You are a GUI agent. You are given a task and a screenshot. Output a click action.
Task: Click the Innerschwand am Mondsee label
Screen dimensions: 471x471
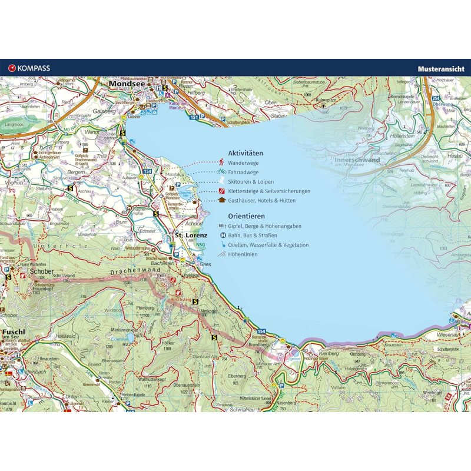click(x=357, y=160)
